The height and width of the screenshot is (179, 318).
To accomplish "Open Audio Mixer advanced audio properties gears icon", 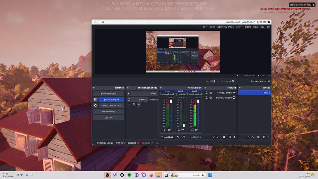I will [178, 137].
